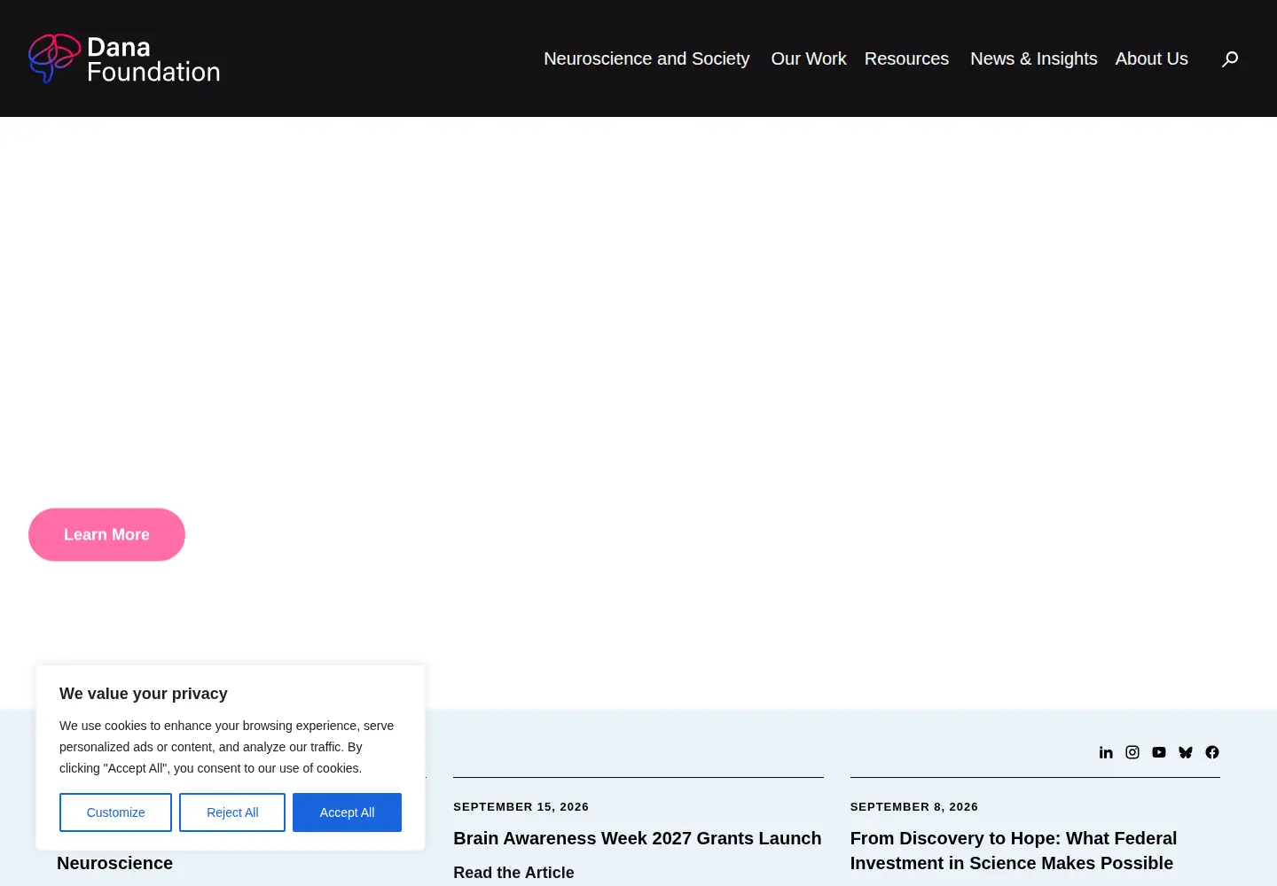This screenshot has height=886, width=1277.
Task: Open the Instagram social icon
Action: [x=1132, y=752]
